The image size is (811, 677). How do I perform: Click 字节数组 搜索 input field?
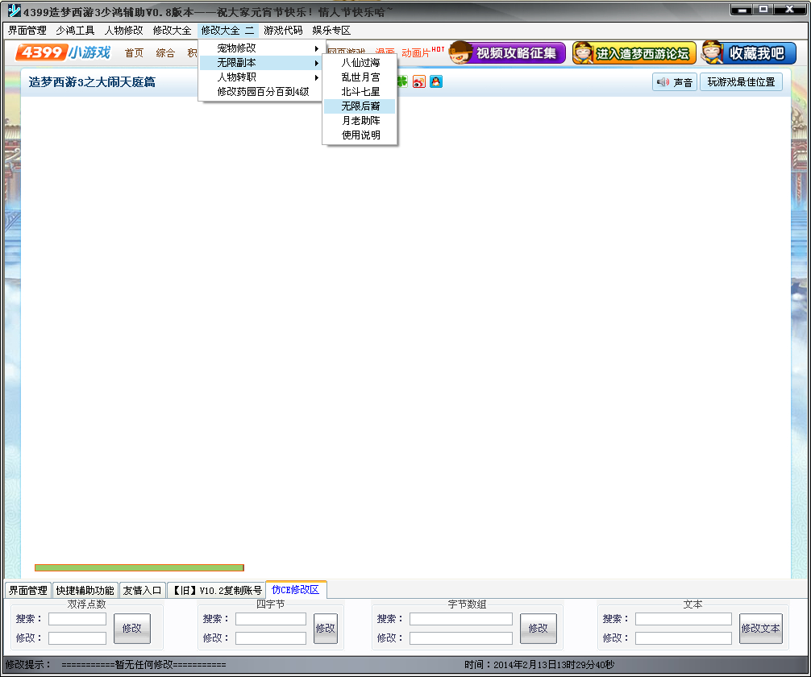pos(461,618)
